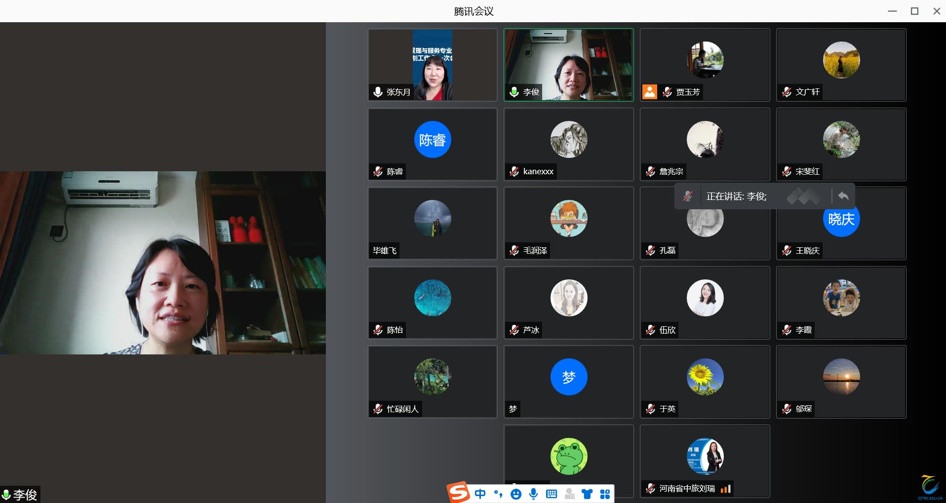Maximize the 腾讯会议 window
This screenshot has height=503, width=946.
tap(914, 11)
